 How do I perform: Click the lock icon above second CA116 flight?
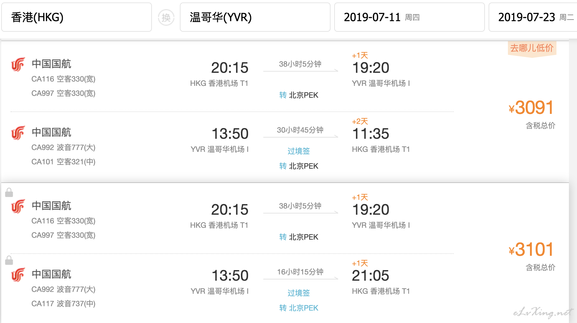click(9, 192)
